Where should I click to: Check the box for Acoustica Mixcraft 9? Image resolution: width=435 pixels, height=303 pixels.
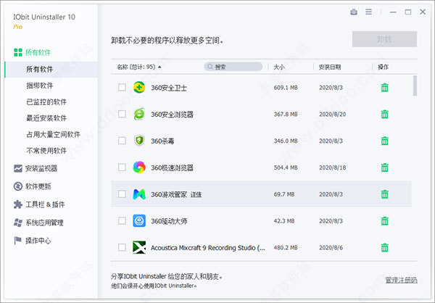tap(122, 247)
